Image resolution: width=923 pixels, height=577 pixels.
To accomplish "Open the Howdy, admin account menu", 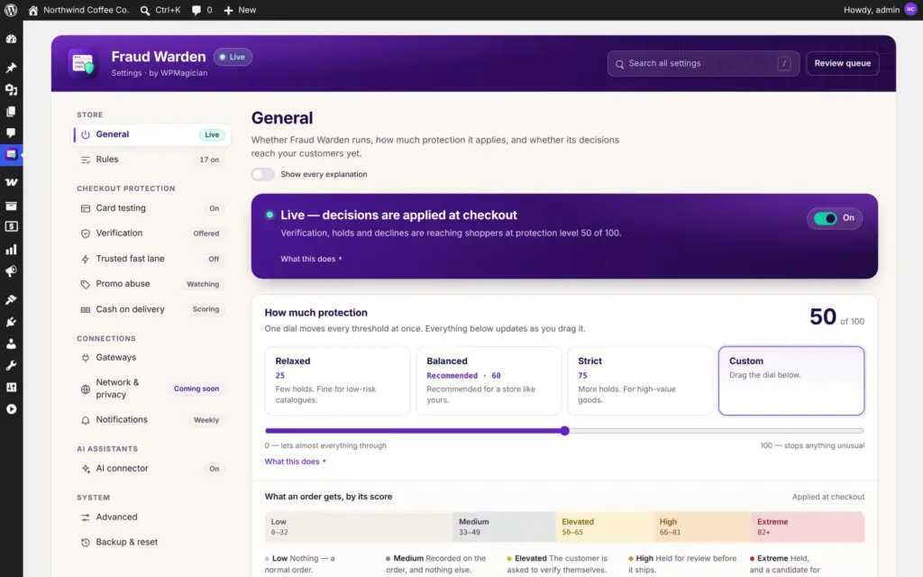I will click(880, 10).
